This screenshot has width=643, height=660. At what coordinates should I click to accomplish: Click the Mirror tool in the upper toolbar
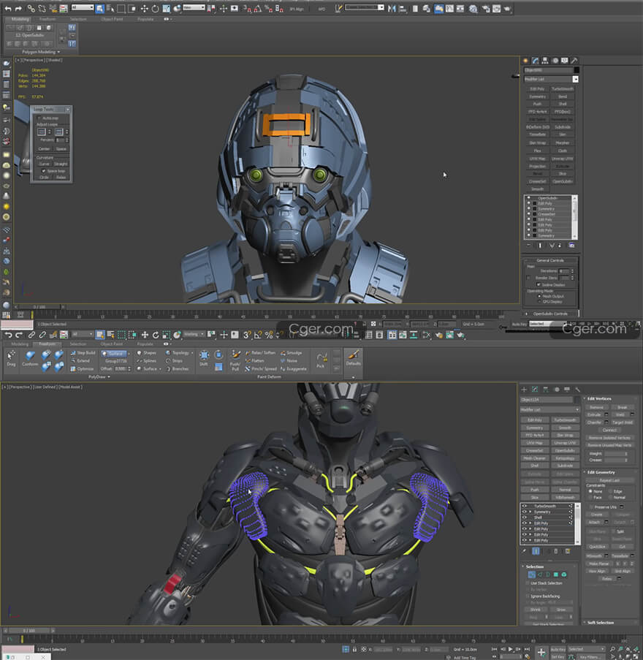tap(392, 9)
